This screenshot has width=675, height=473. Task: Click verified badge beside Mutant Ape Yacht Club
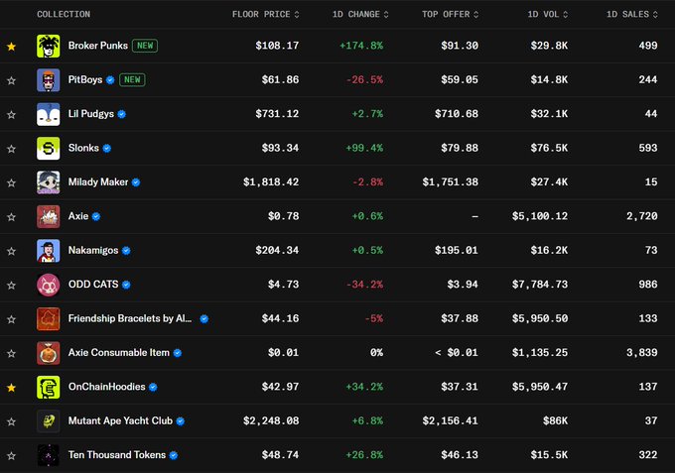(181, 421)
